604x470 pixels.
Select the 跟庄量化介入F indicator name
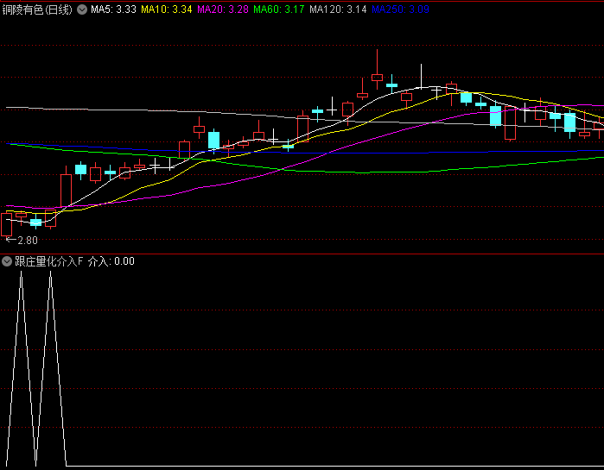point(49,261)
